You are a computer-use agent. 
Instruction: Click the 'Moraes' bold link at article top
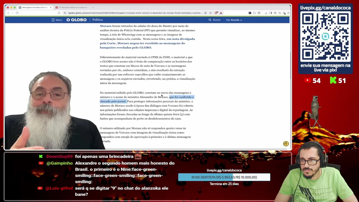click(105, 26)
